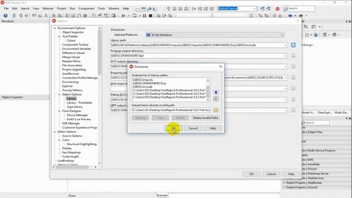This screenshot has width=352, height=198.
Task: Select $(BDSCOMMONDIR)\Dcp in library paths list
Action: click(150, 83)
